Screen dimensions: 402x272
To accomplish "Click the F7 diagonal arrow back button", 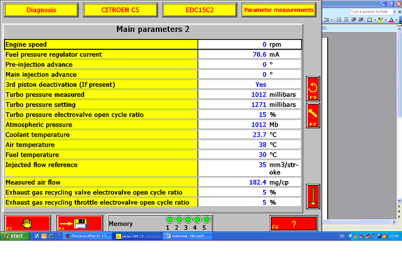I will (x=313, y=116).
